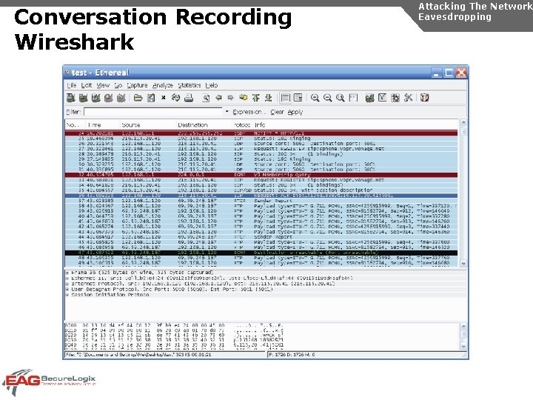Sort by the Info column header
The width and height of the screenshot is (533, 400).
(355, 125)
